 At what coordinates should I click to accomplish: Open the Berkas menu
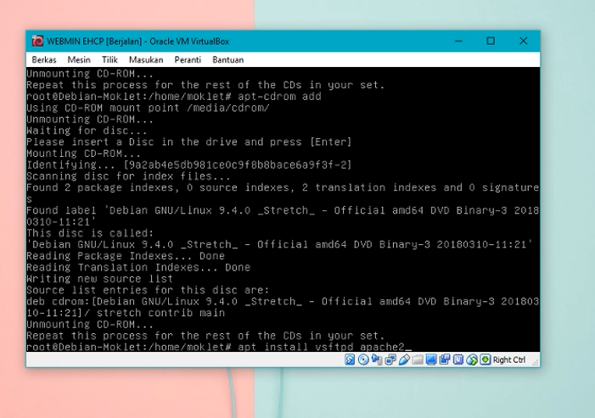tap(44, 60)
